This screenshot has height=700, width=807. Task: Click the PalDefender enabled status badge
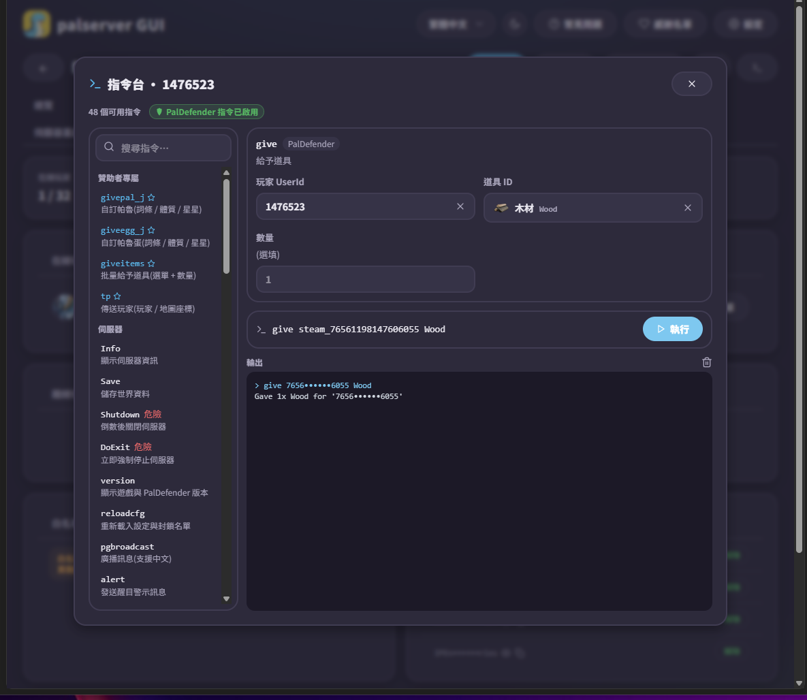206,112
